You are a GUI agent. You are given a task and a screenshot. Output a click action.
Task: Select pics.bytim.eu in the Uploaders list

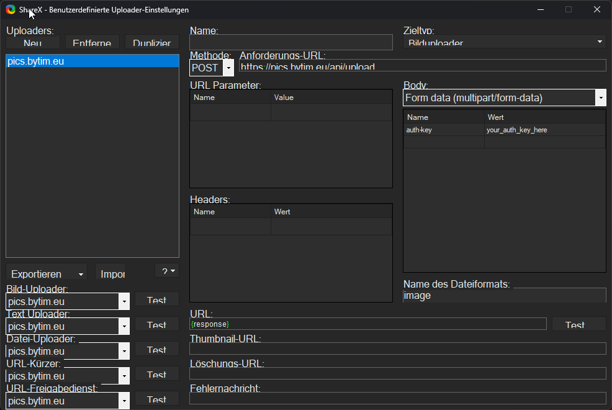click(x=92, y=61)
